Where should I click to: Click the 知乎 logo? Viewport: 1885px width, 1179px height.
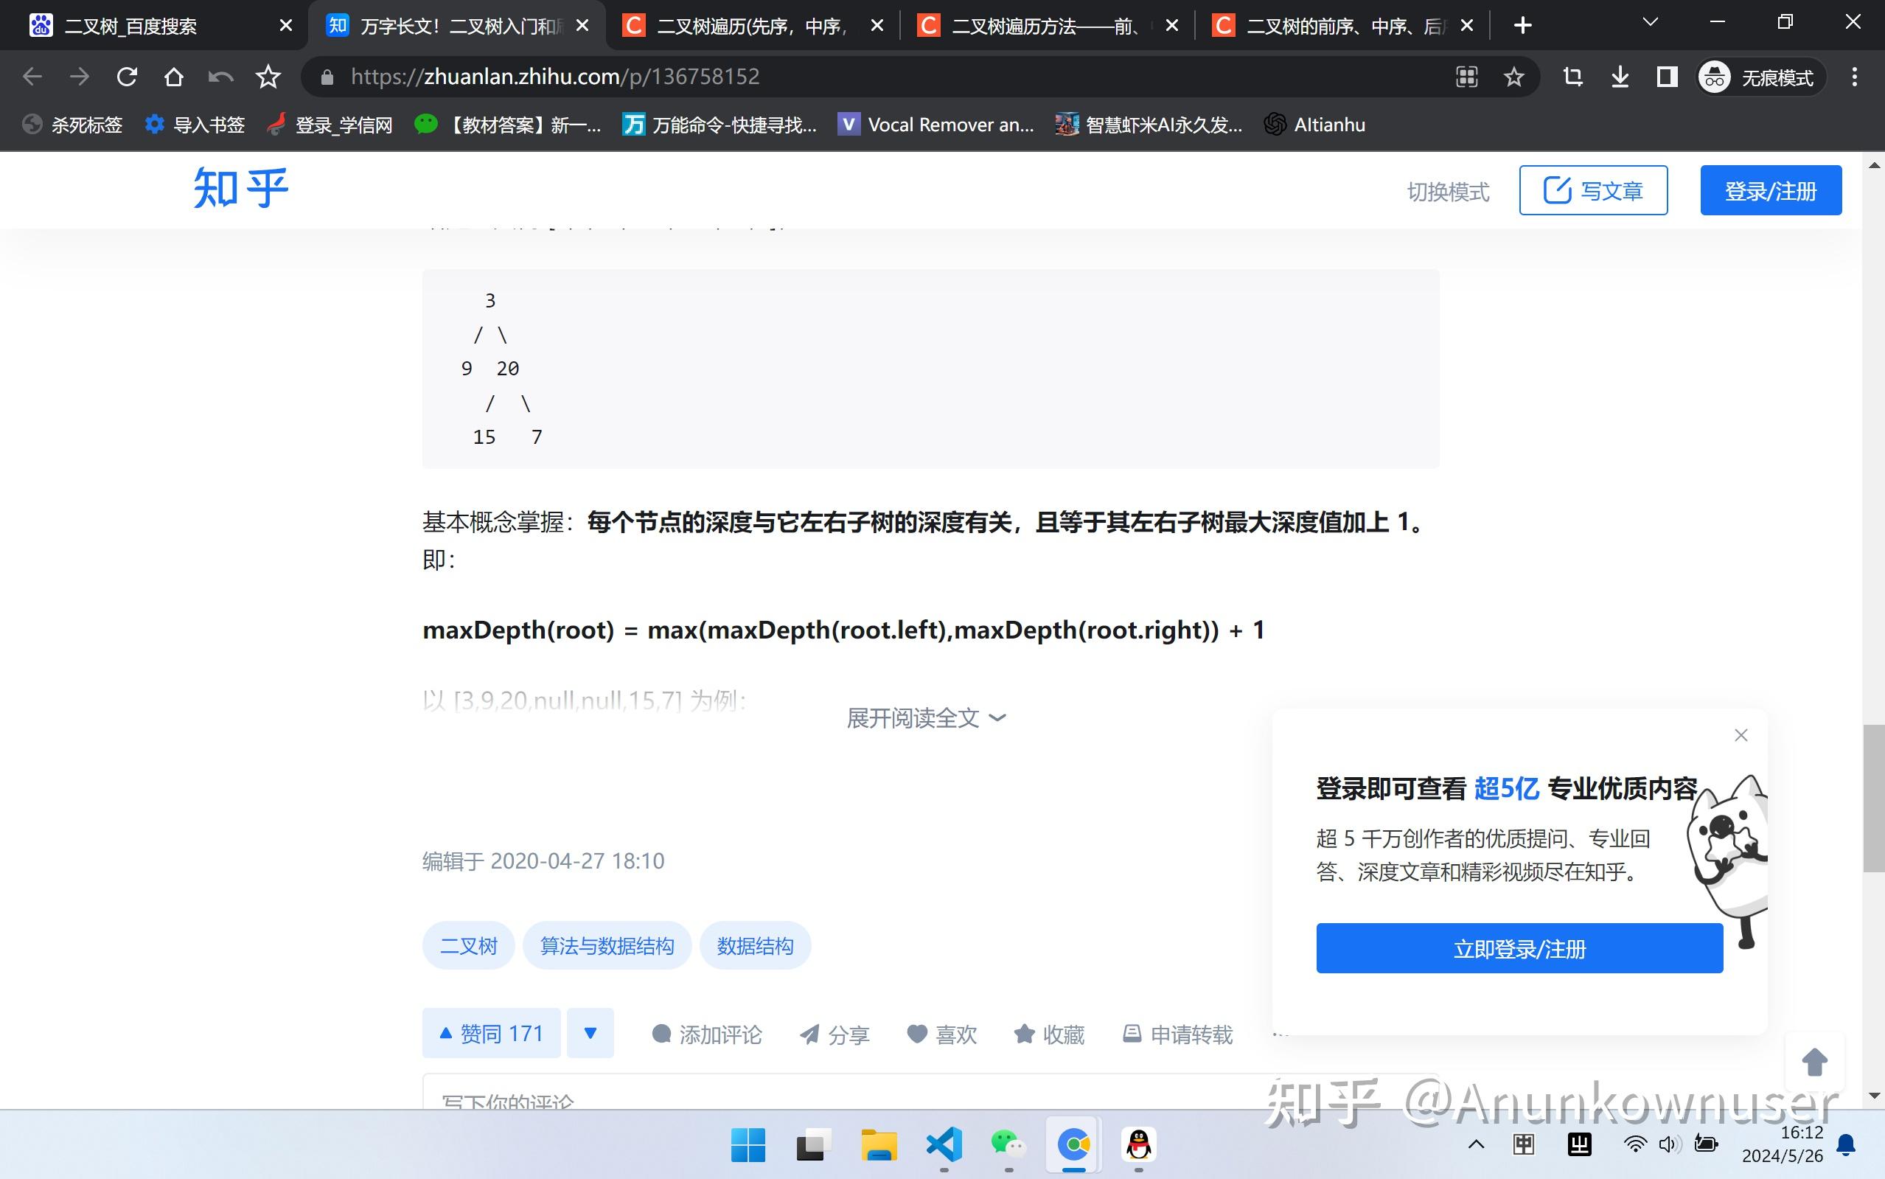pyautogui.click(x=241, y=188)
